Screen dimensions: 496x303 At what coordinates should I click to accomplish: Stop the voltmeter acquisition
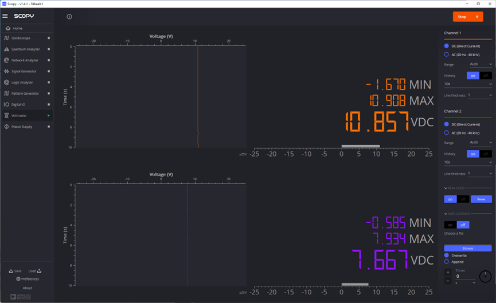(x=468, y=17)
